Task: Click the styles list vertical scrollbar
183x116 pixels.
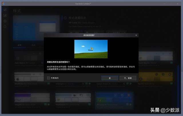Action: pyautogui.click(x=178, y=87)
